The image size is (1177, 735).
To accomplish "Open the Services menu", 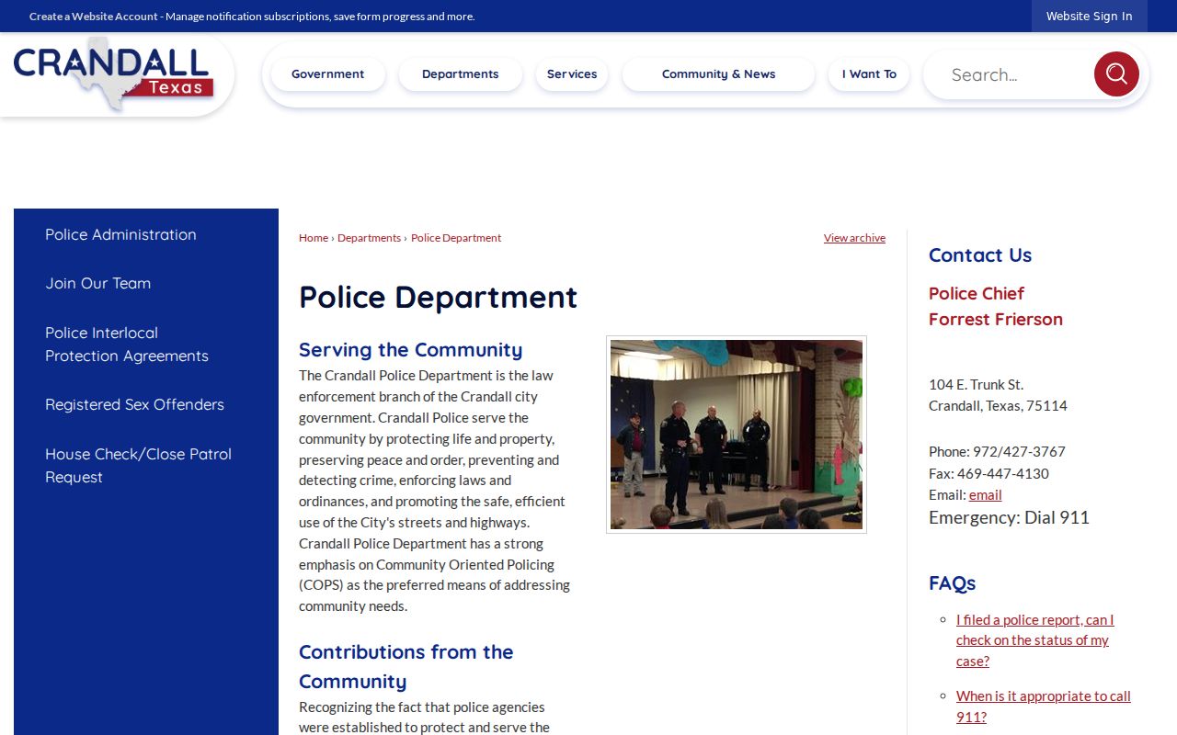I will [x=572, y=74].
